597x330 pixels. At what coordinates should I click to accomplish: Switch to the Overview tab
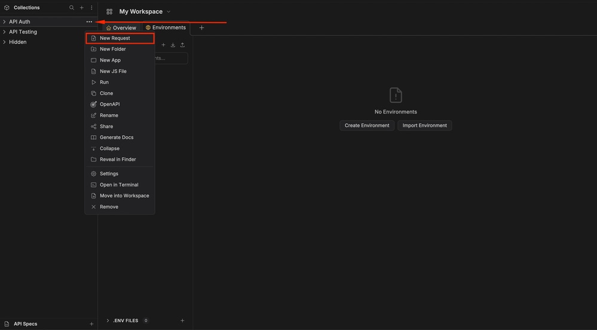pos(121,28)
